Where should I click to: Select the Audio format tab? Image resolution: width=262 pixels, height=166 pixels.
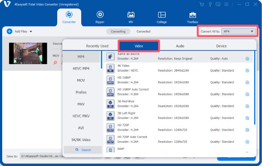pos(180,46)
